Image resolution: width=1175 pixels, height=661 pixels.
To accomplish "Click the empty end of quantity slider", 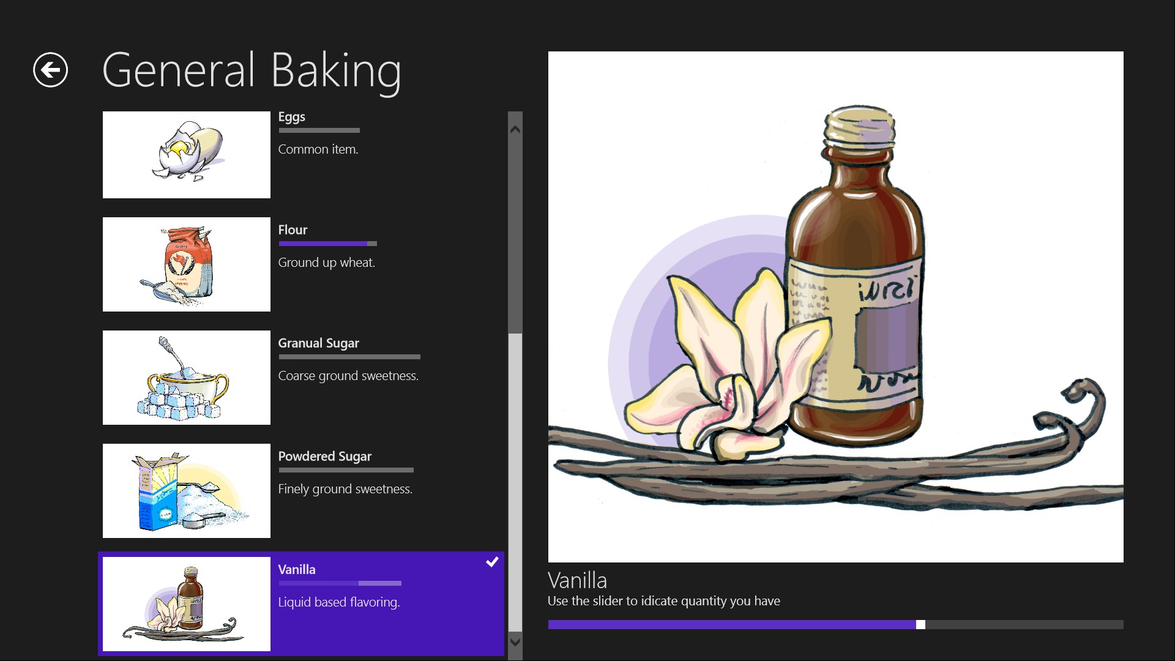I will (x=1040, y=625).
